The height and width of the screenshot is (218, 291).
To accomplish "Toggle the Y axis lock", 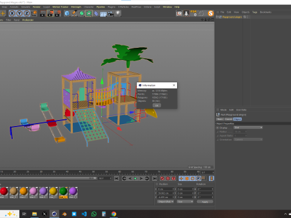I will pyautogui.click(x=19, y=13).
